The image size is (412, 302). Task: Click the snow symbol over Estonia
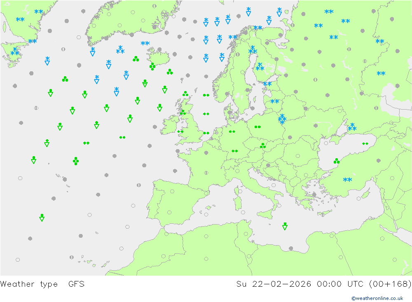click(x=267, y=84)
